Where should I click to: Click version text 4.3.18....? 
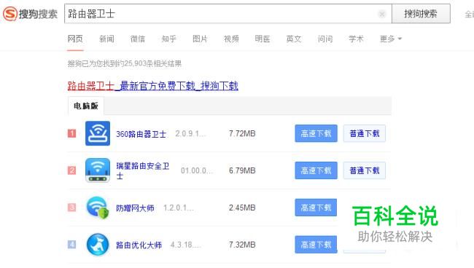186,245
